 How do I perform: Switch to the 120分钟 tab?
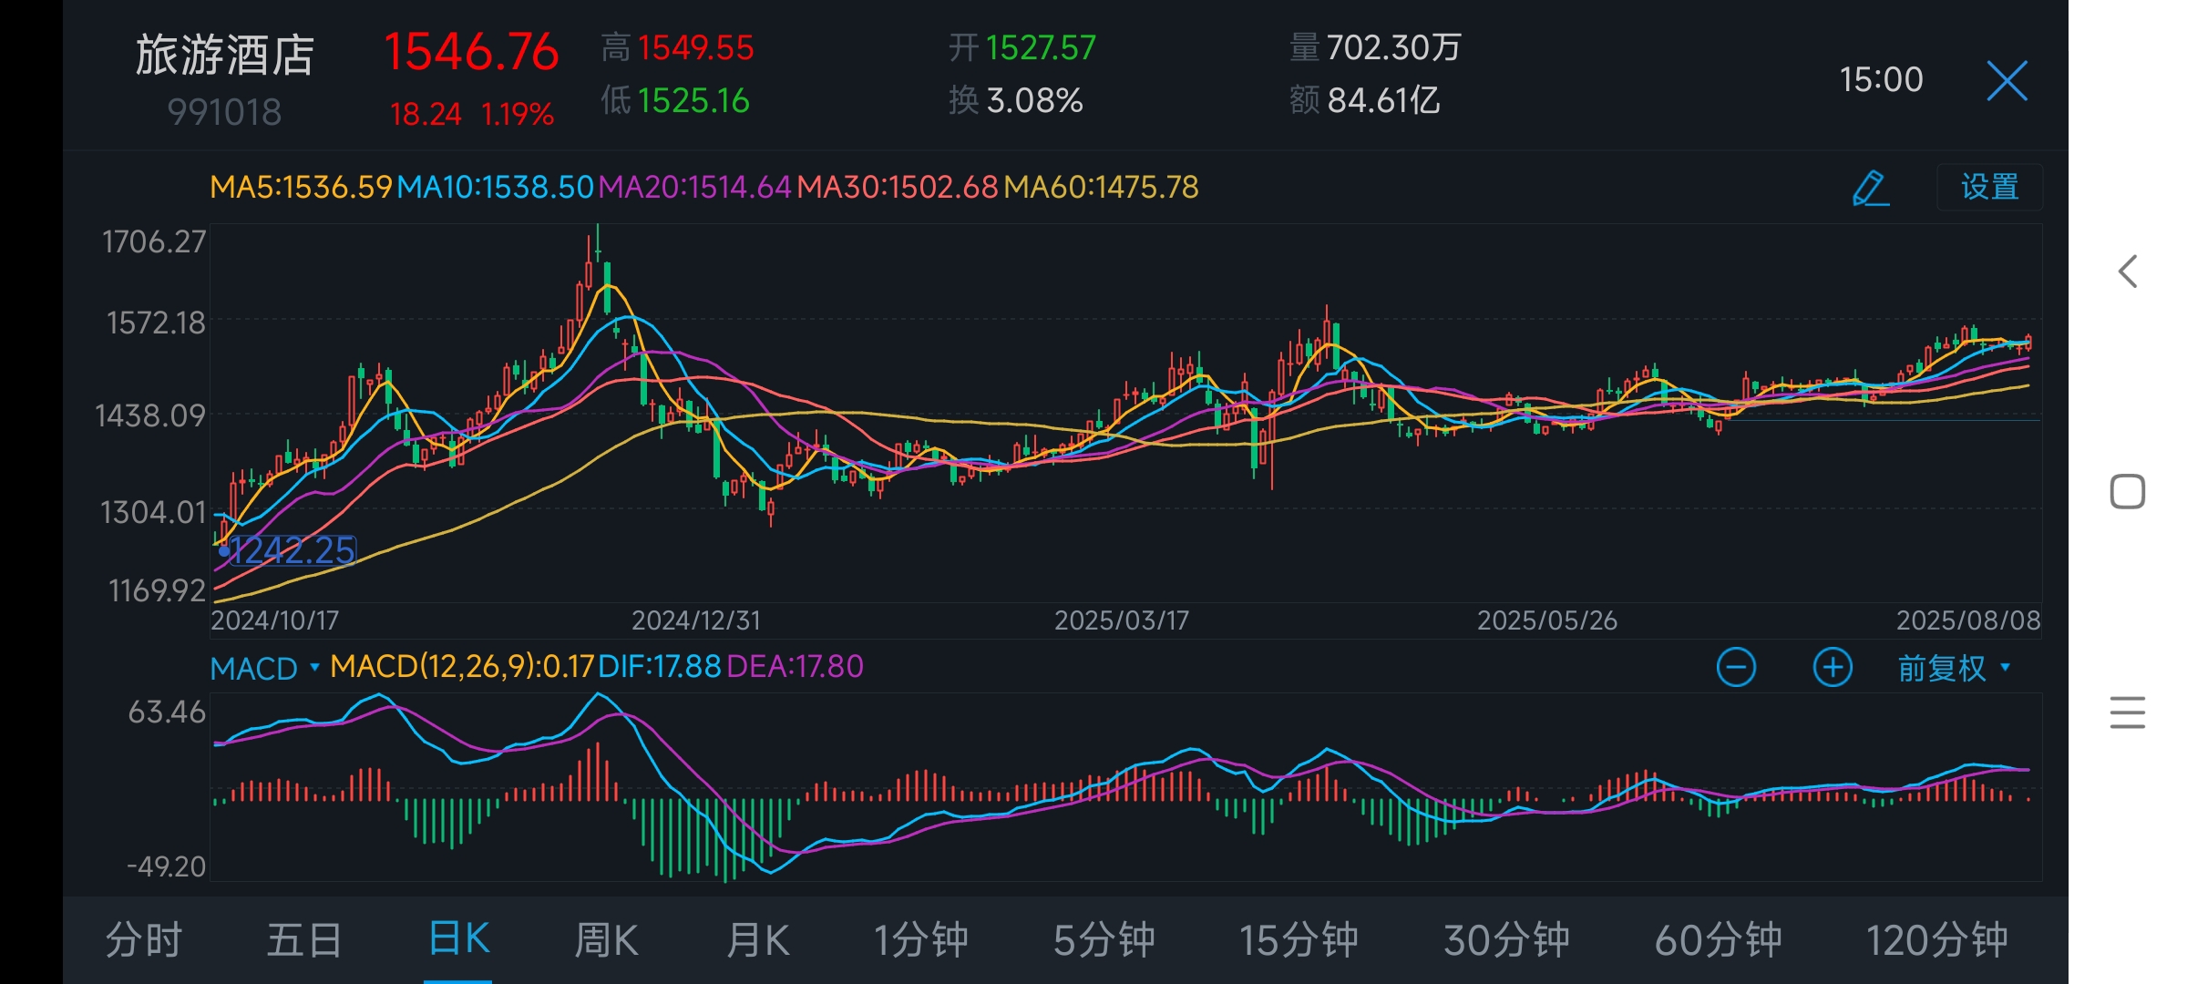[1936, 939]
